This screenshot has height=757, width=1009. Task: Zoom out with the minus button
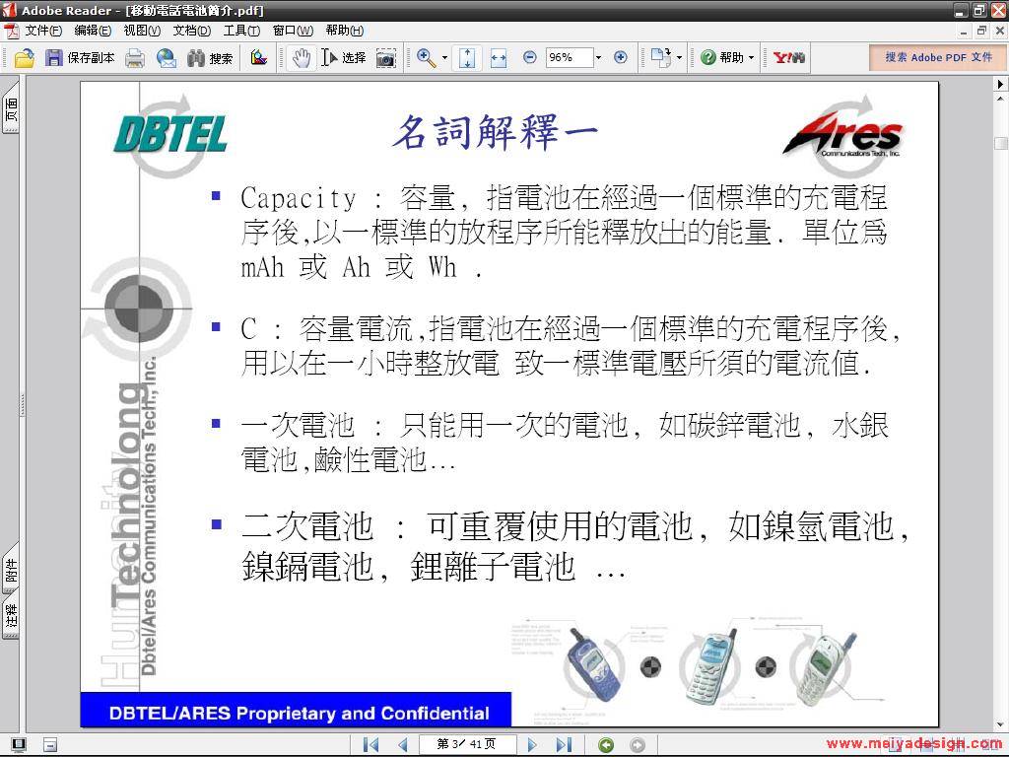coord(529,58)
